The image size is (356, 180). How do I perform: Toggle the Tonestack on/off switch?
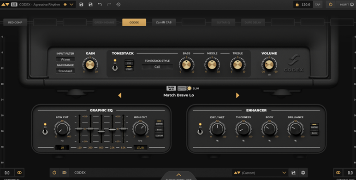115,67
